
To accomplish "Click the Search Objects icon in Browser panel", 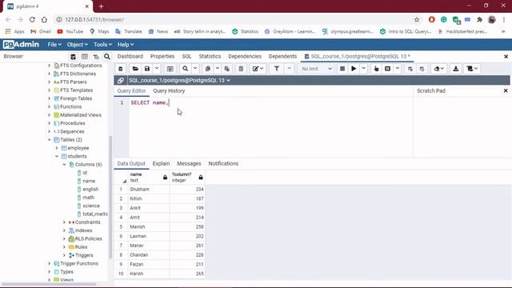I will [106, 57].
